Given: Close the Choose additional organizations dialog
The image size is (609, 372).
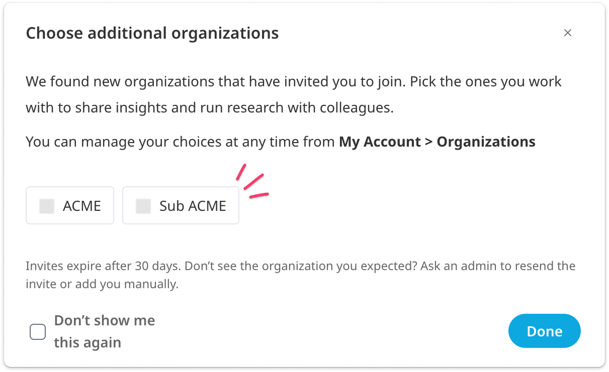Looking at the screenshot, I should click(x=568, y=33).
